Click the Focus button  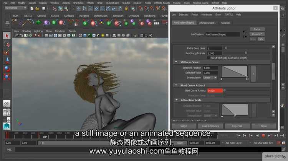pos(257,29)
